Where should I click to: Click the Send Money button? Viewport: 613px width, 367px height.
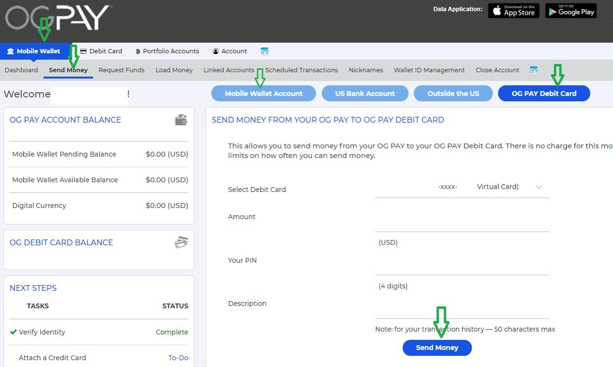437,348
